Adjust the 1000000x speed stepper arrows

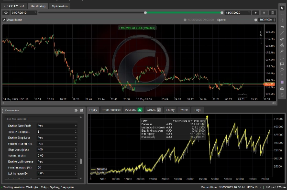click(x=274, y=20)
